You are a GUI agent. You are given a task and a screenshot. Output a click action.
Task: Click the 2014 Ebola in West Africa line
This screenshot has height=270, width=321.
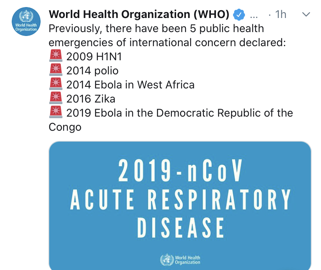130,85
